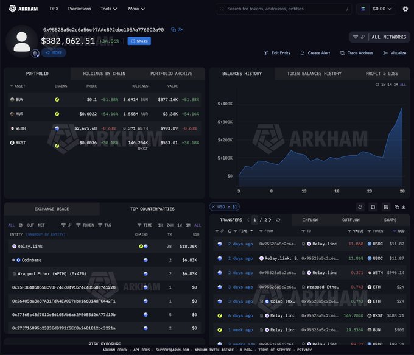Switch to Portfolio Archive tab
The image size is (414, 355).
point(171,74)
